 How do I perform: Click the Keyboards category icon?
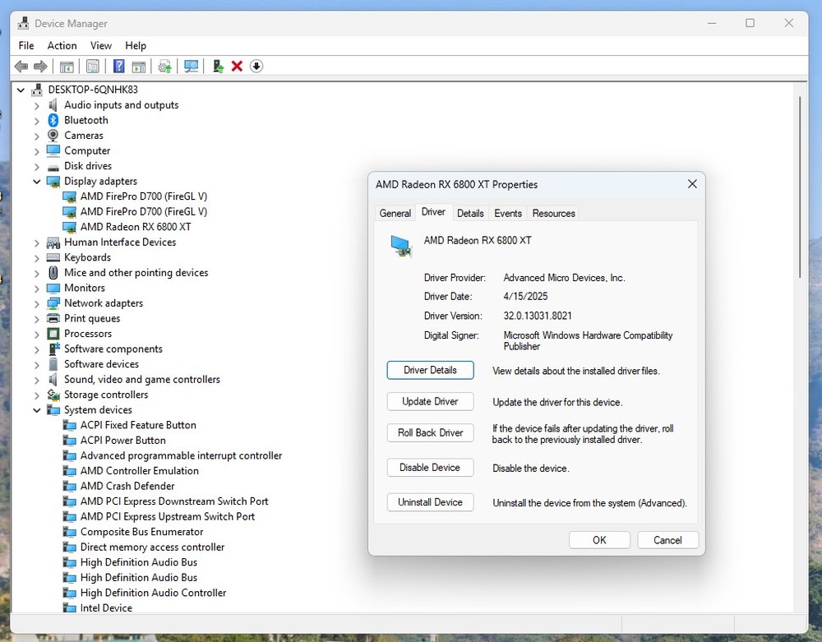point(53,257)
